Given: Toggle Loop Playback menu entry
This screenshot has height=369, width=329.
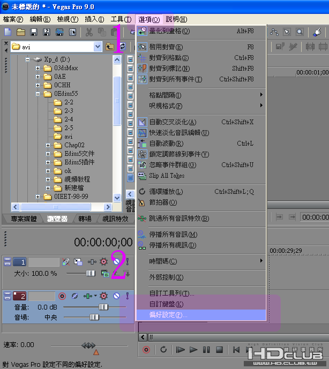Looking at the screenshot, I should (x=201, y=192).
